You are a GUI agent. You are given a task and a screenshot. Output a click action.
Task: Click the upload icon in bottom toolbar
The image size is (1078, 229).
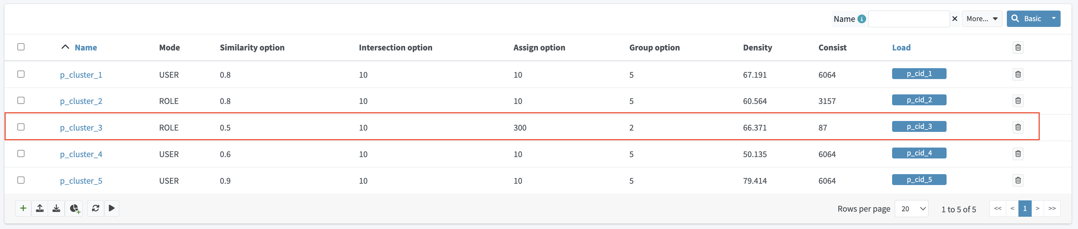pyautogui.click(x=40, y=208)
